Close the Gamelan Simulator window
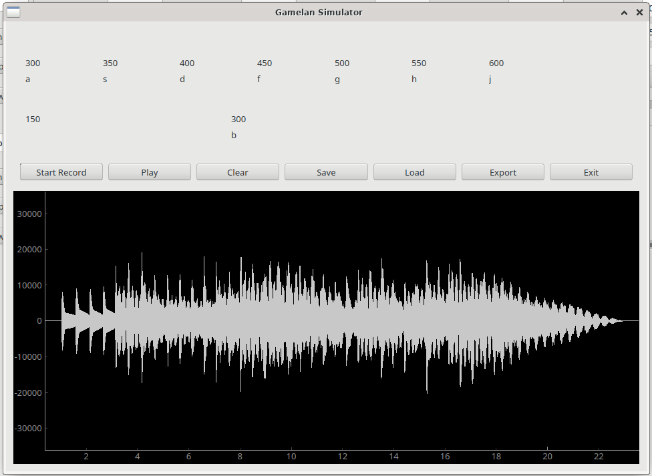Screen dimensions: 652x476 pos(639,13)
